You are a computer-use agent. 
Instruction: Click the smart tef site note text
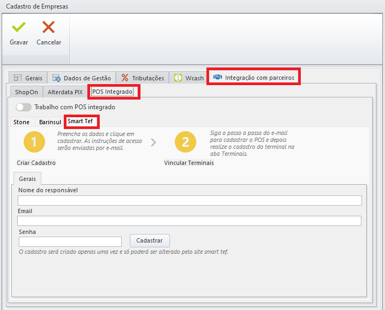(123, 252)
